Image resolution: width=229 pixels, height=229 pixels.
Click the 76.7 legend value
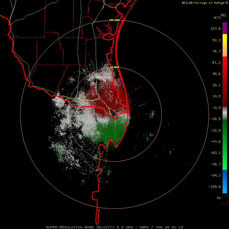[217, 51]
